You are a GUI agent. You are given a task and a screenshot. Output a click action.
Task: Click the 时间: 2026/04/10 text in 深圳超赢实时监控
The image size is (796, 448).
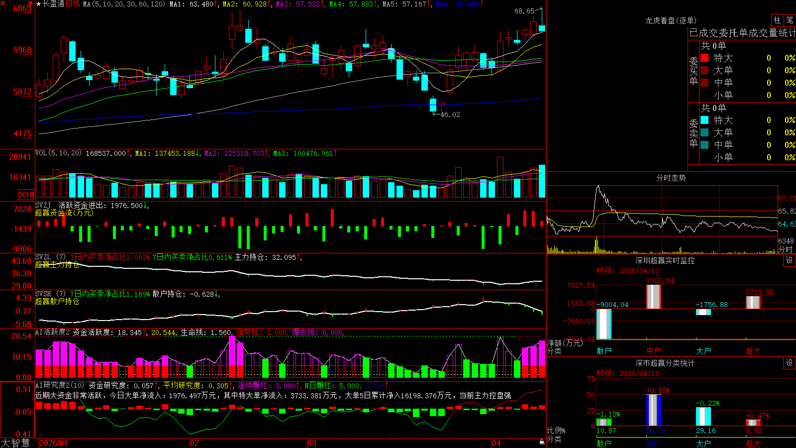[628, 271]
